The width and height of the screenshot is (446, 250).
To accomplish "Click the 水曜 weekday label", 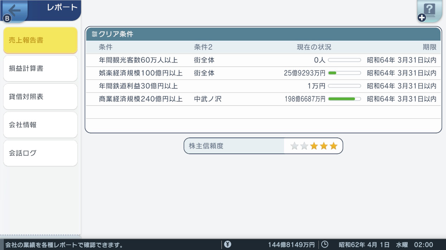I will point(402,245).
